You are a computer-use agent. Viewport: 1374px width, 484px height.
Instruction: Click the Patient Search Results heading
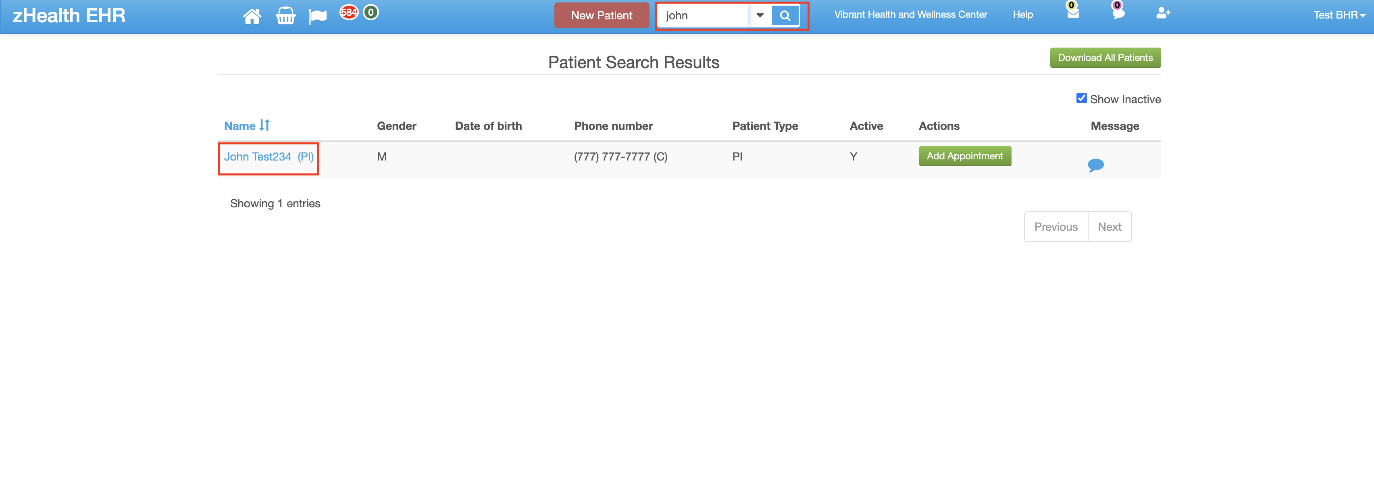coord(634,63)
